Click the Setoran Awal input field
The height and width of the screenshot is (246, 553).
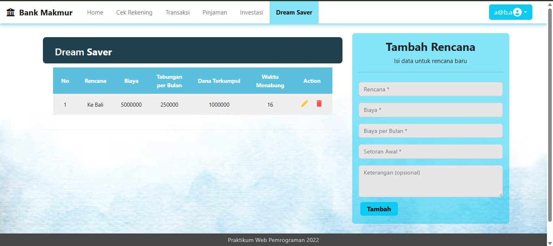tap(430, 151)
